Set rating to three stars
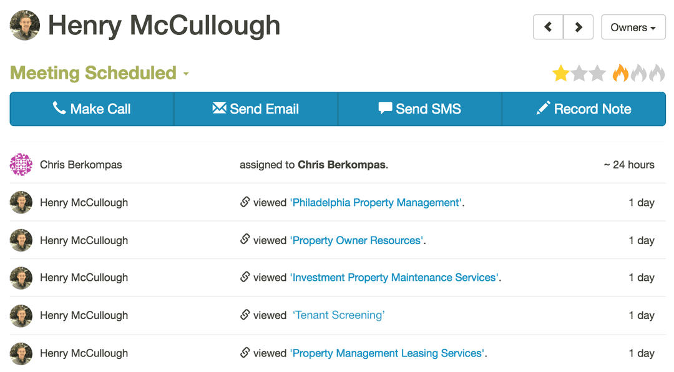This screenshot has width=674, height=372. tap(597, 74)
